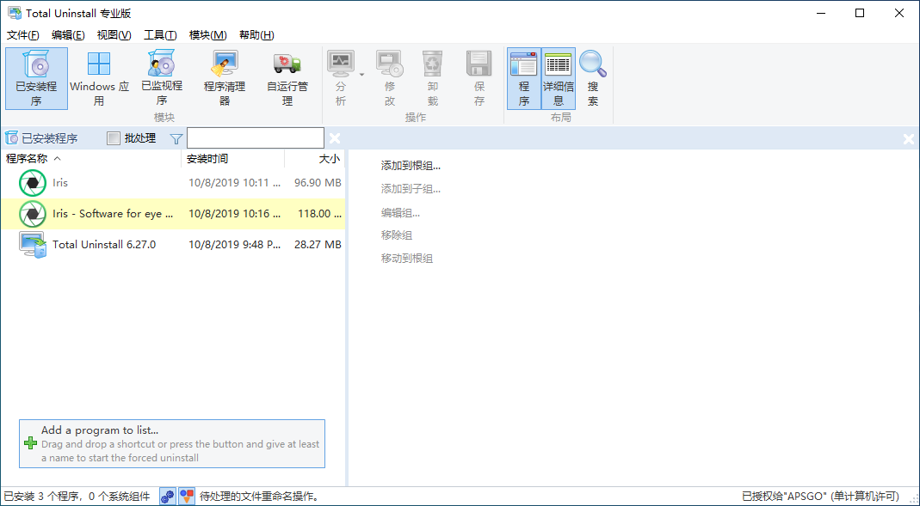The width and height of the screenshot is (920, 506).
Task: Click the filter funnel icon
Action: coord(176,139)
